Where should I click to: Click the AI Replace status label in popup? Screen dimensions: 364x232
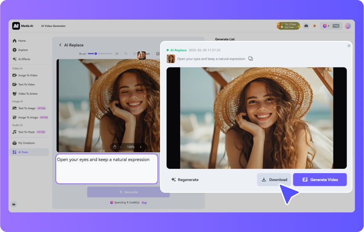(178, 50)
